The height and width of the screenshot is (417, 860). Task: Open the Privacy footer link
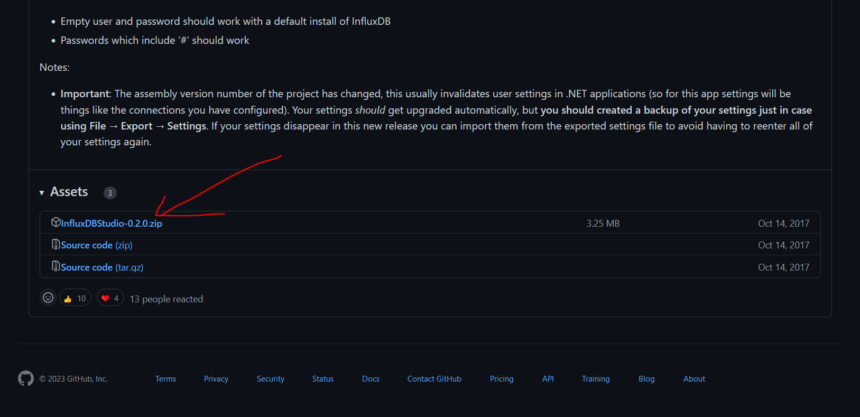pyautogui.click(x=216, y=379)
